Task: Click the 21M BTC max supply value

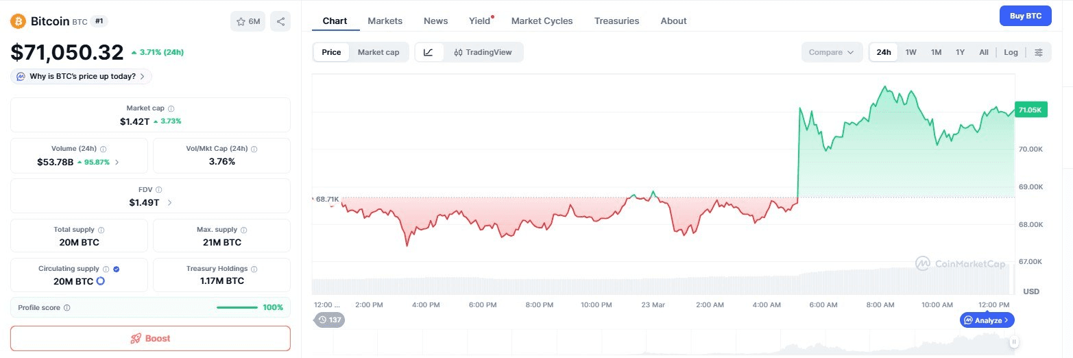Action: (221, 242)
